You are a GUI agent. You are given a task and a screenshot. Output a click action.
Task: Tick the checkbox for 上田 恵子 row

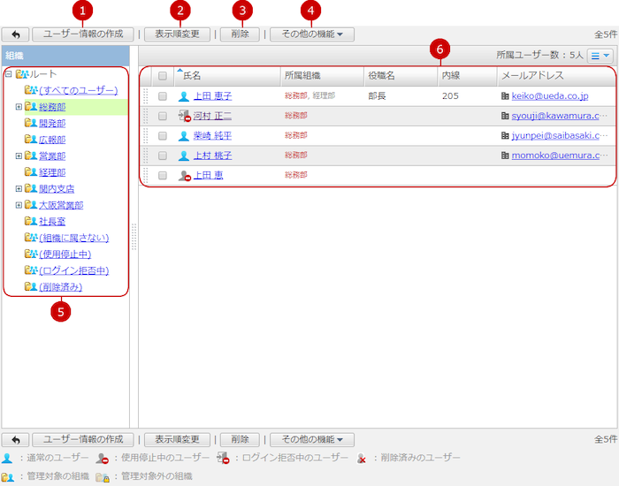pos(162,95)
